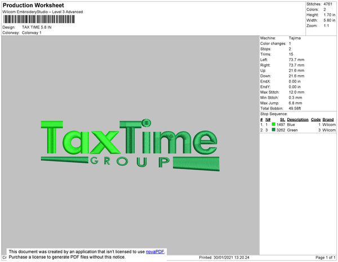Click the stitch count 3262 in row 2
The image size is (338, 262).
[x=281, y=130]
